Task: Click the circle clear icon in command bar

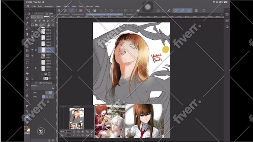Action: click(125, 11)
